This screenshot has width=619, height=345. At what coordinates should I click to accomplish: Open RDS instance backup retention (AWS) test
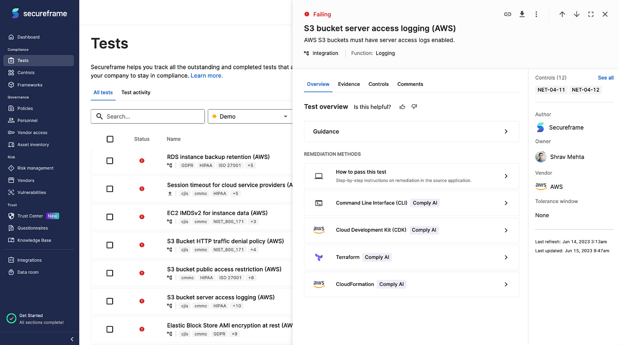(218, 157)
